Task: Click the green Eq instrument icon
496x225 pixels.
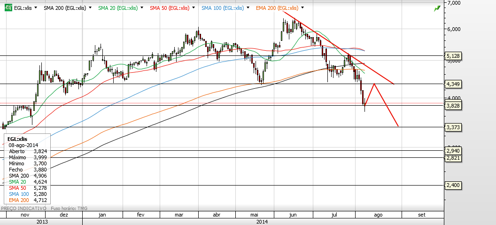Action: pos(9,7)
